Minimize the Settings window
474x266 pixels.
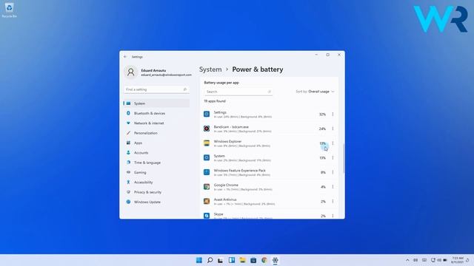pyautogui.click(x=316, y=55)
